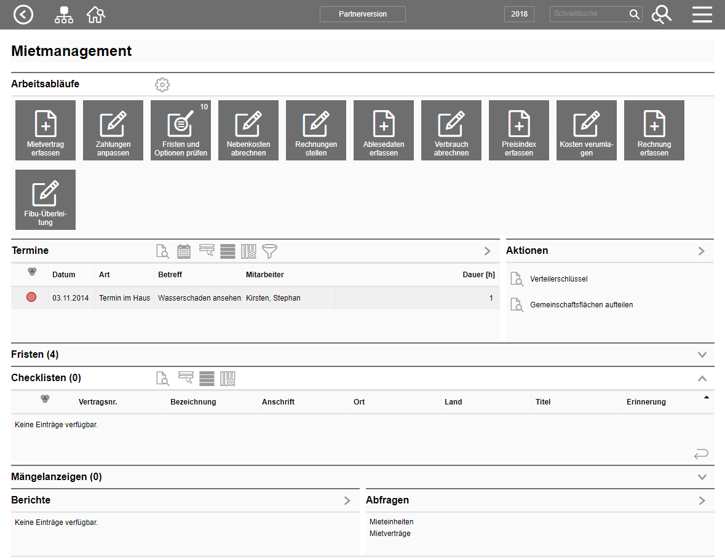This screenshot has height=560, width=725.
Task: Click the house search icon
Action: (x=96, y=14)
